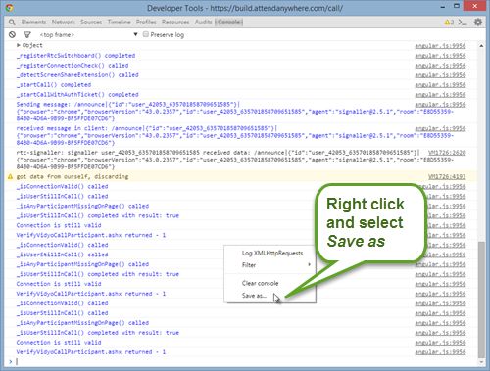This screenshot has width=490, height=371.
Task: Toggle the console drawer prompt icon
Action: (x=462, y=23)
